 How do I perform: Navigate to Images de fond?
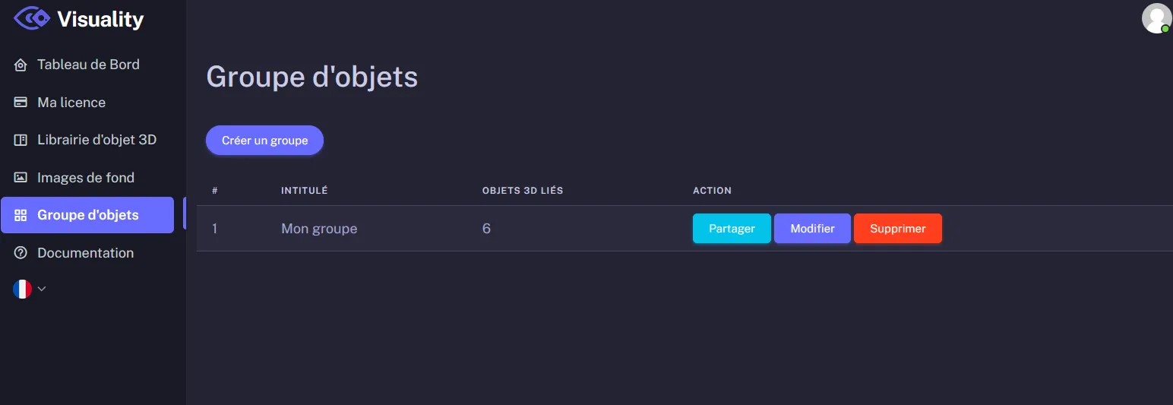coord(86,178)
